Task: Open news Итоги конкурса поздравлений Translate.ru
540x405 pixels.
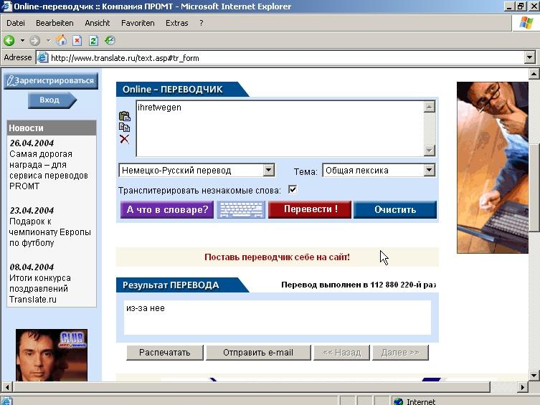Action: pos(40,289)
